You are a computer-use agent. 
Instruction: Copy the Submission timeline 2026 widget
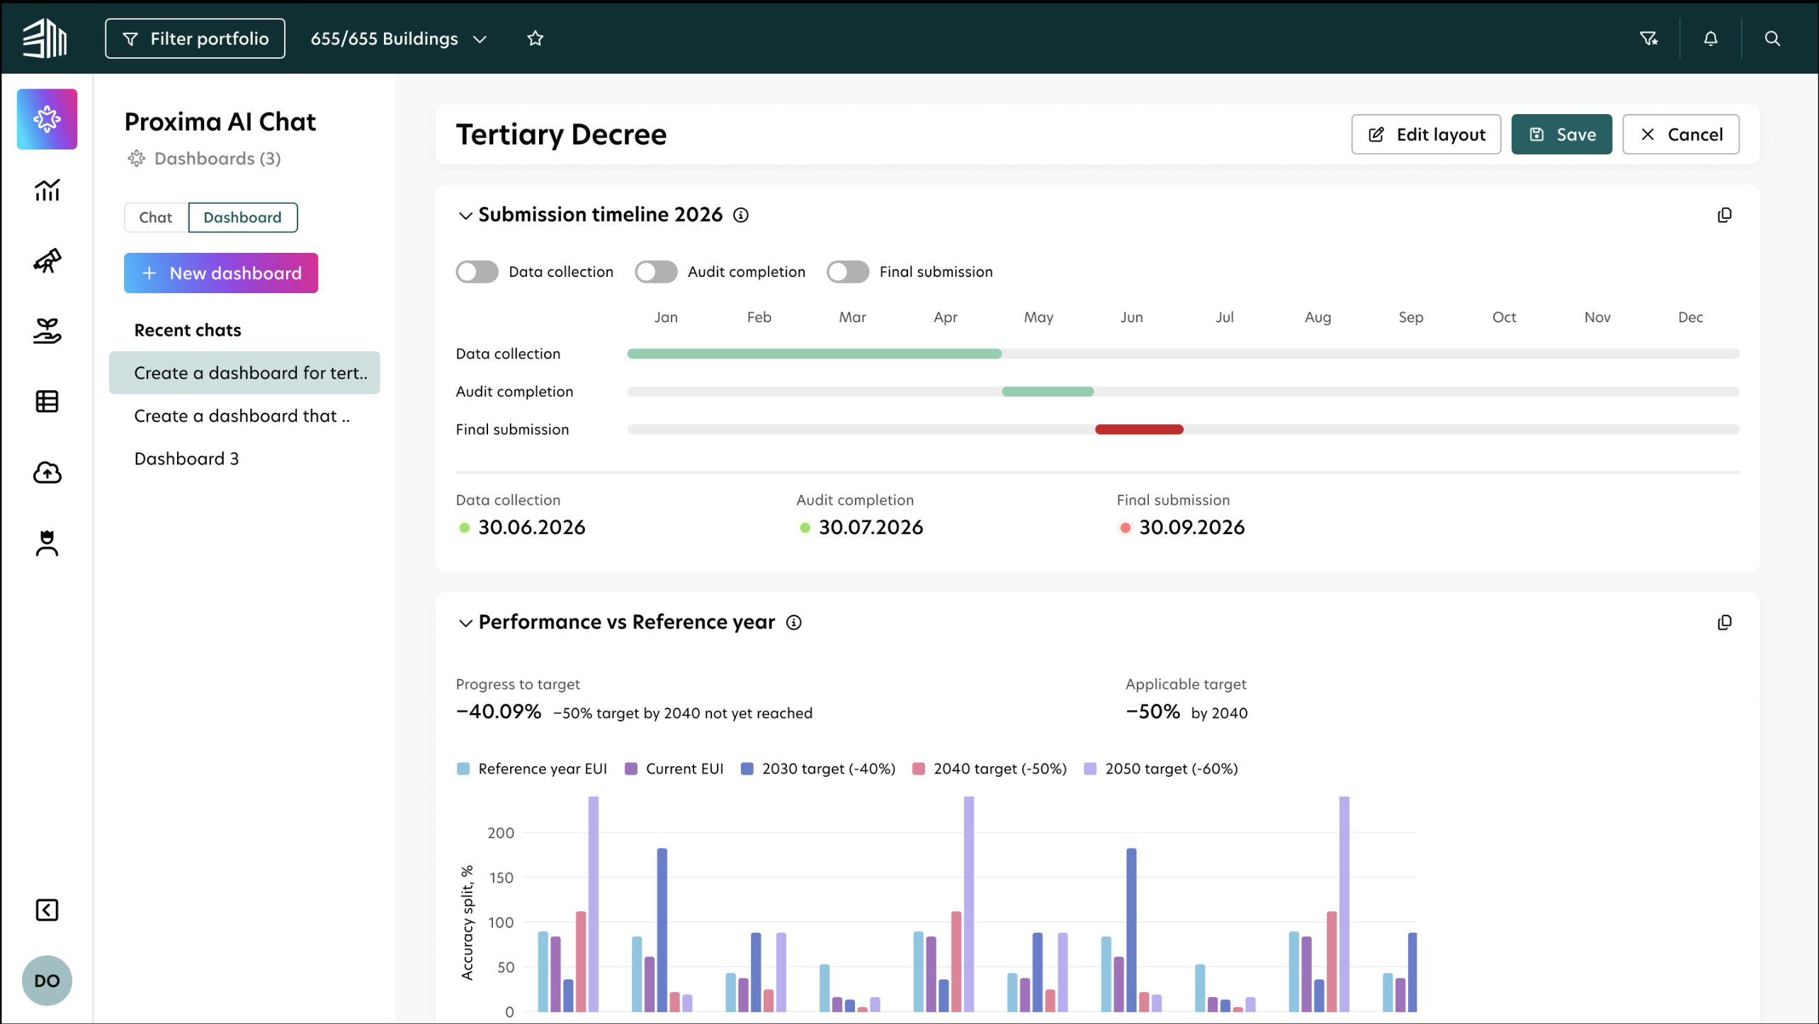[x=1724, y=215]
